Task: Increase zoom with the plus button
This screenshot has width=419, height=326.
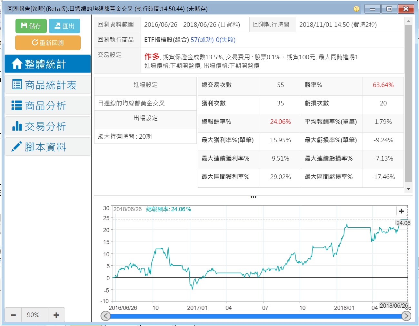Action: [56, 315]
